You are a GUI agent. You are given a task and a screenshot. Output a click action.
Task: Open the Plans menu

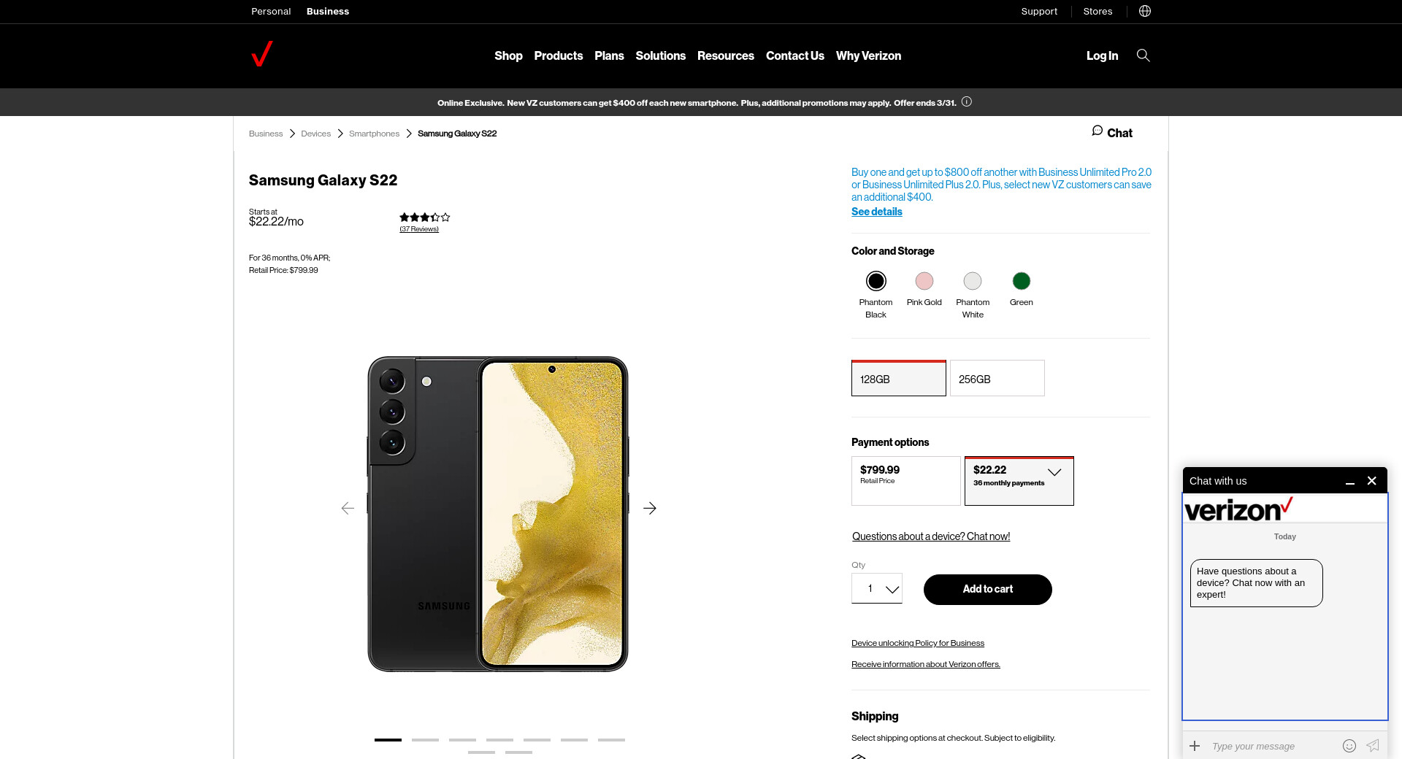click(609, 56)
